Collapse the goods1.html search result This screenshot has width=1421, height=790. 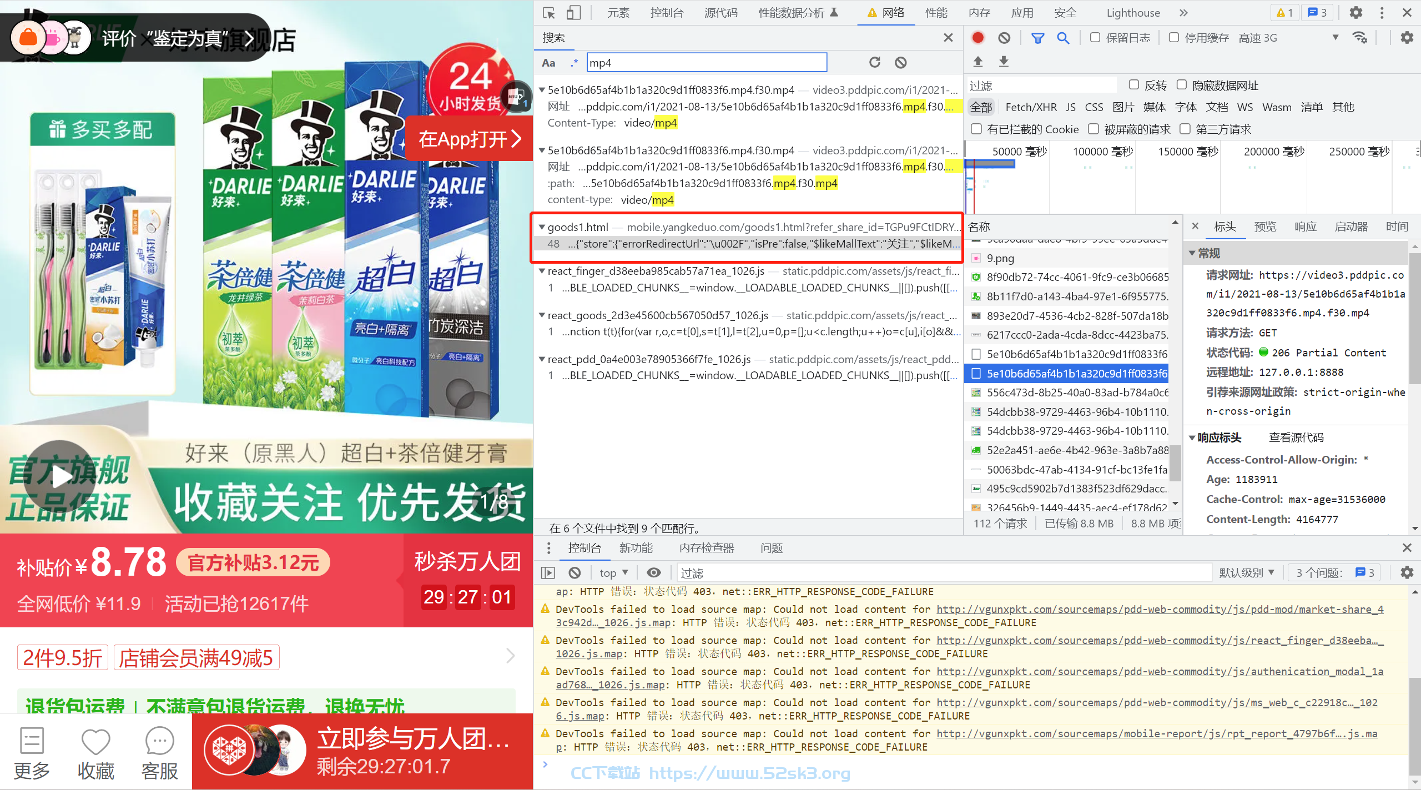tap(542, 227)
